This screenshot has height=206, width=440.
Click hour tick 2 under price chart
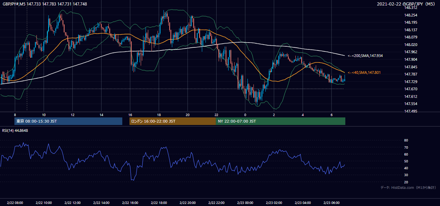coord(274,115)
